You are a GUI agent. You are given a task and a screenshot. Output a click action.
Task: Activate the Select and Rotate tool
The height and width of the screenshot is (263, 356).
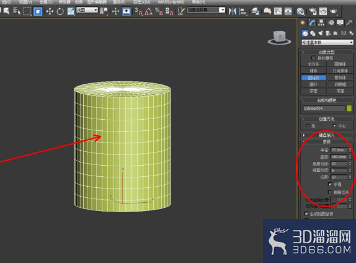(60, 11)
